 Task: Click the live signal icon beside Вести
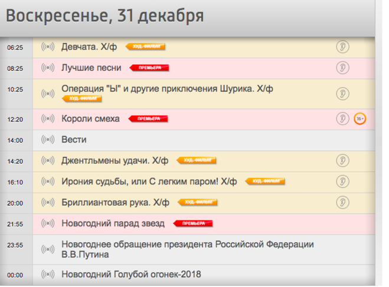pyautogui.click(x=48, y=140)
